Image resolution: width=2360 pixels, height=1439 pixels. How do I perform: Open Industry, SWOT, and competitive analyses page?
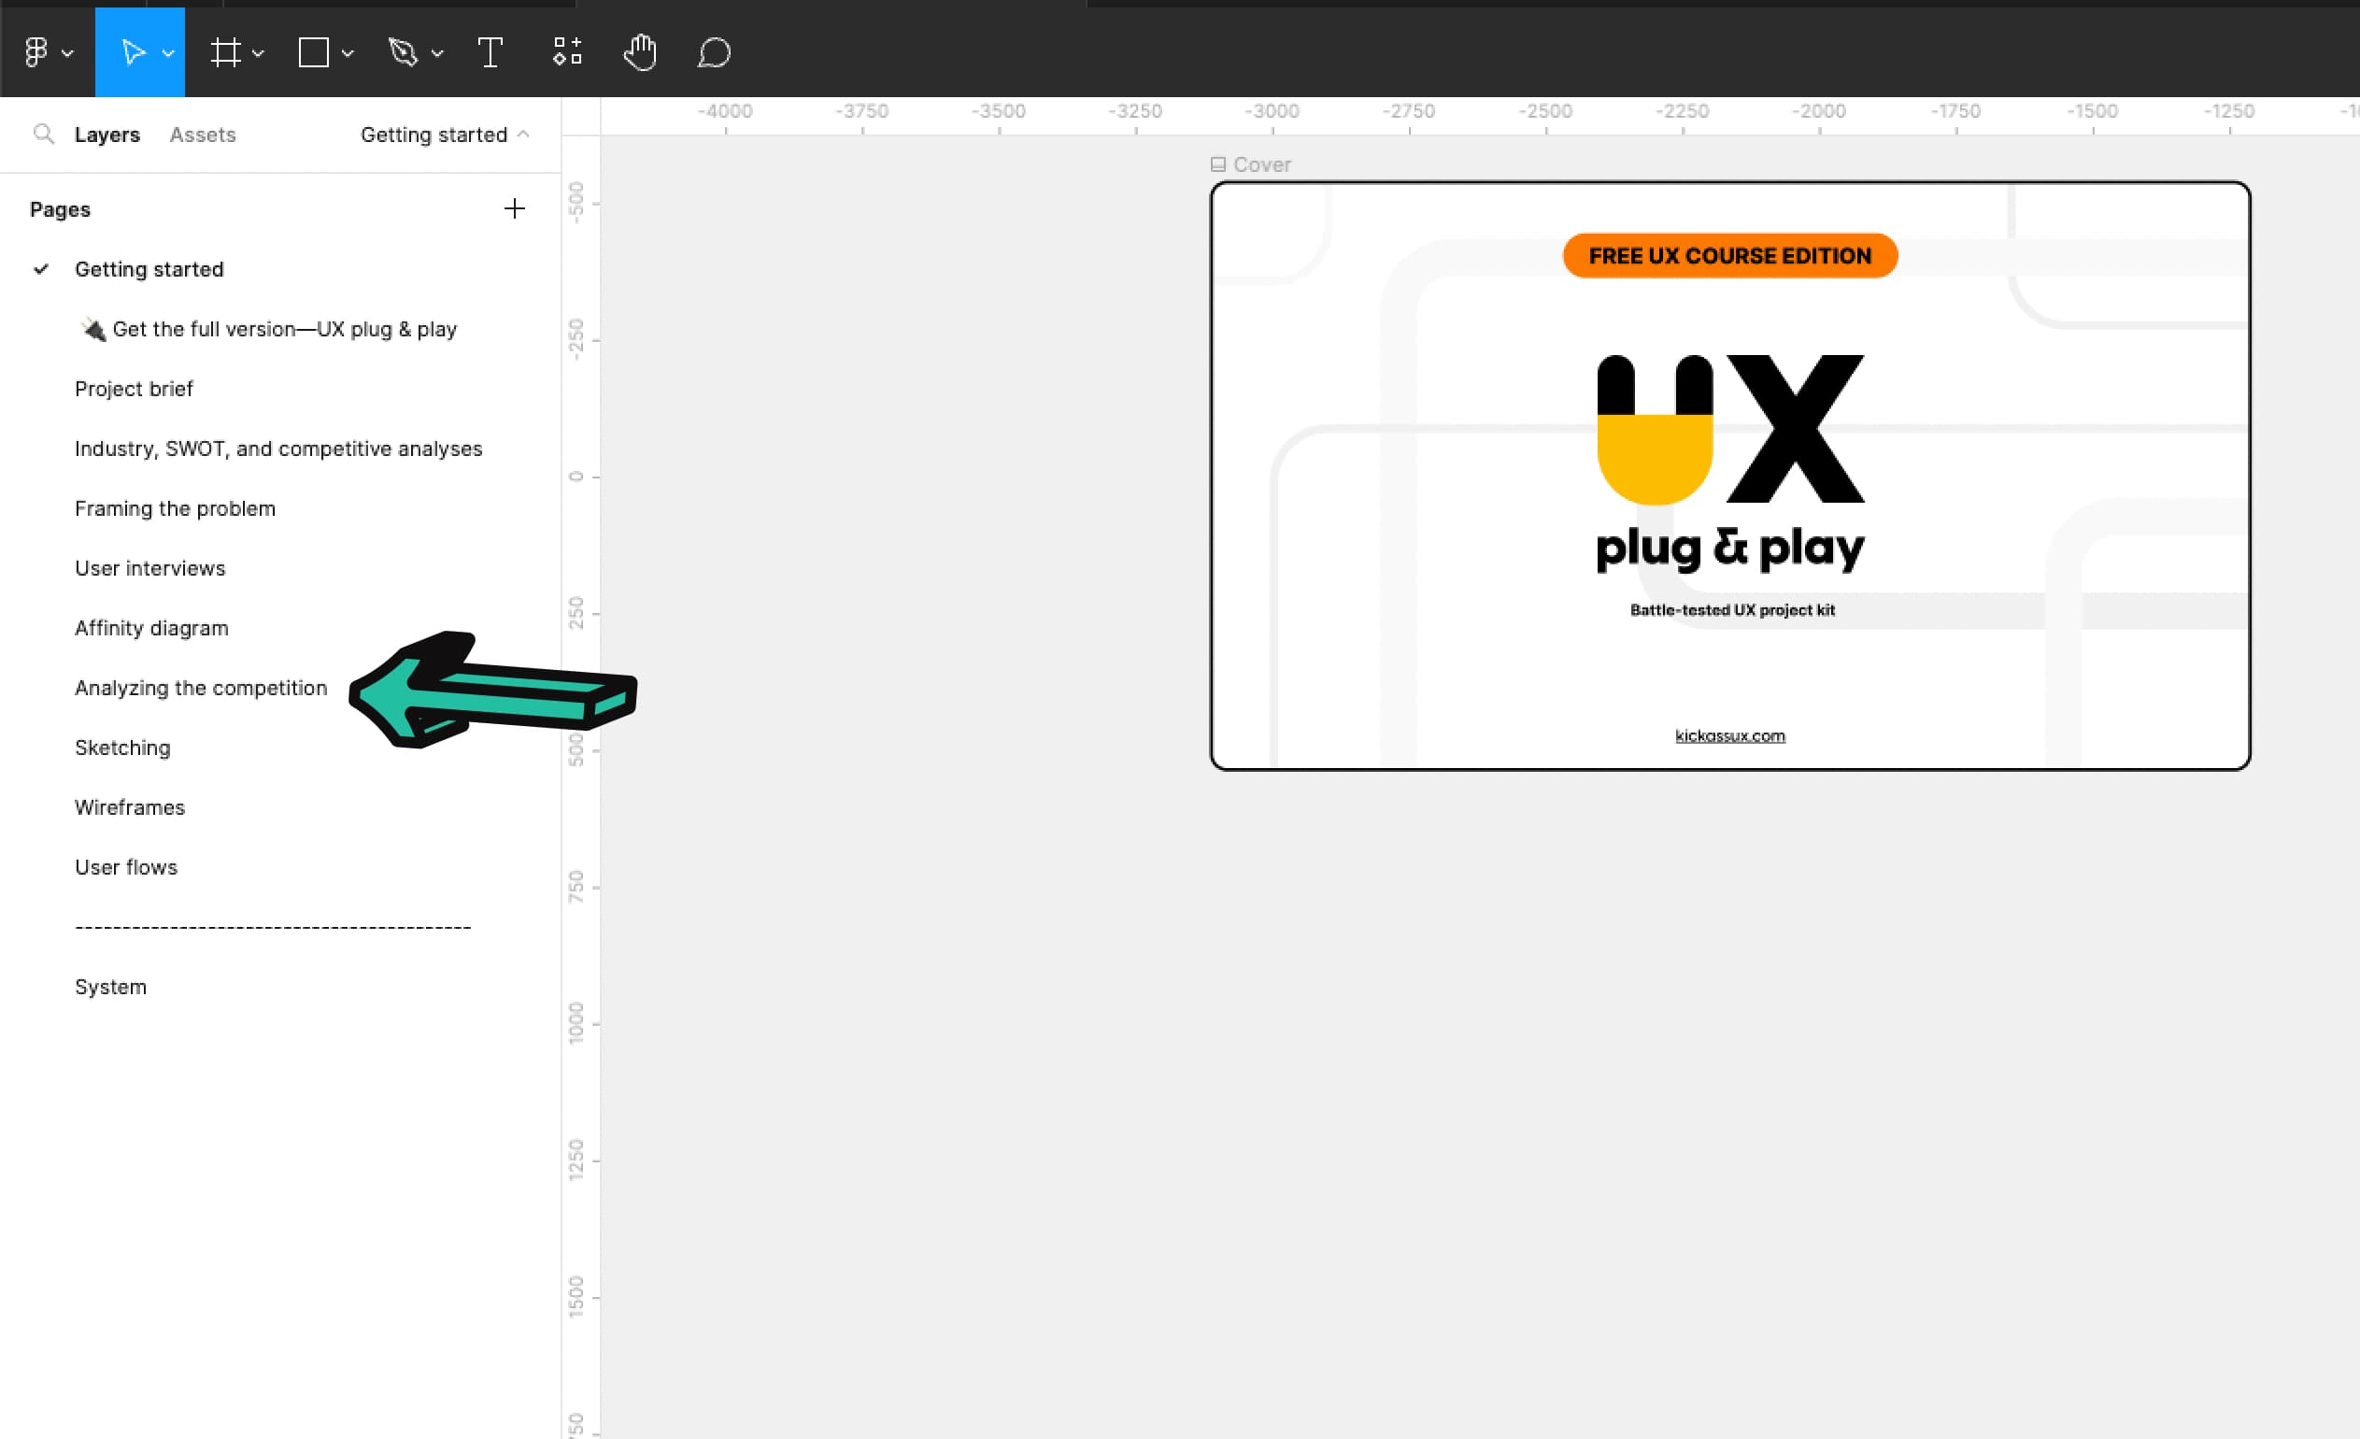point(279,449)
